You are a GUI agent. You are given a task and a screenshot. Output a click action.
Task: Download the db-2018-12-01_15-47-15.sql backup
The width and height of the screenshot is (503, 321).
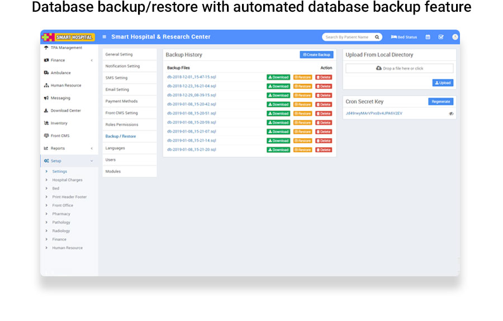point(278,77)
